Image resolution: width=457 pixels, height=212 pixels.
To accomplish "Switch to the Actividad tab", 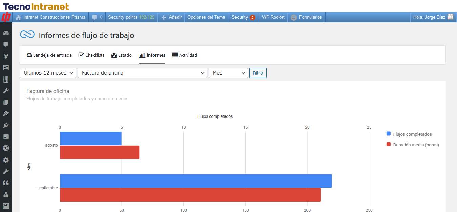I will [x=185, y=55].
